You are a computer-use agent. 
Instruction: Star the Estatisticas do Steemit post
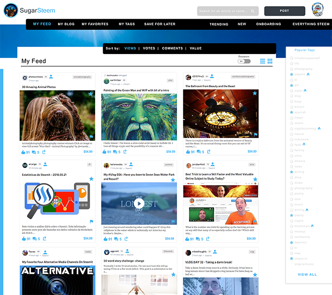[91, 179]
